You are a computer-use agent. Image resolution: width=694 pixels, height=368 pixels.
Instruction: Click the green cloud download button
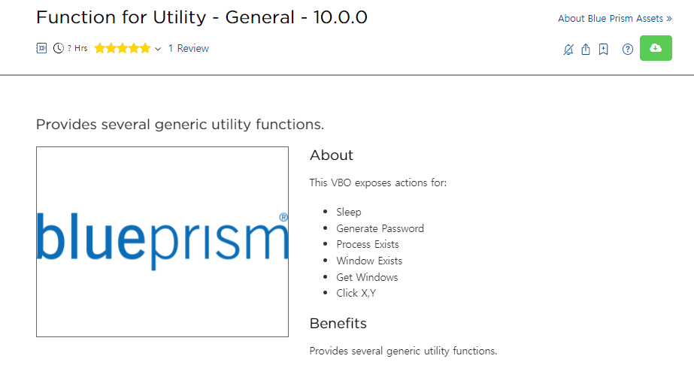pyautogui.click(x=656, y=48)
